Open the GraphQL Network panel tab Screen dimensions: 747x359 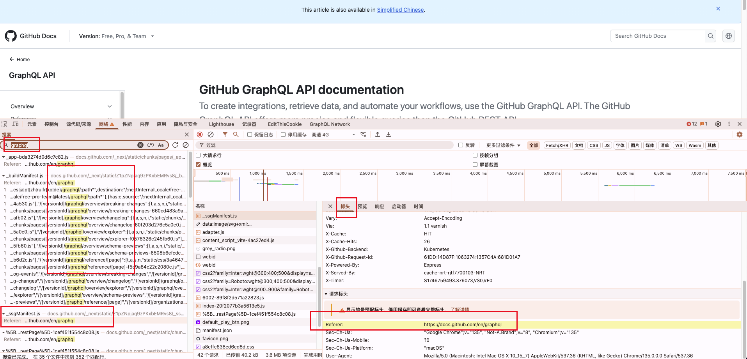click(330, 124)
